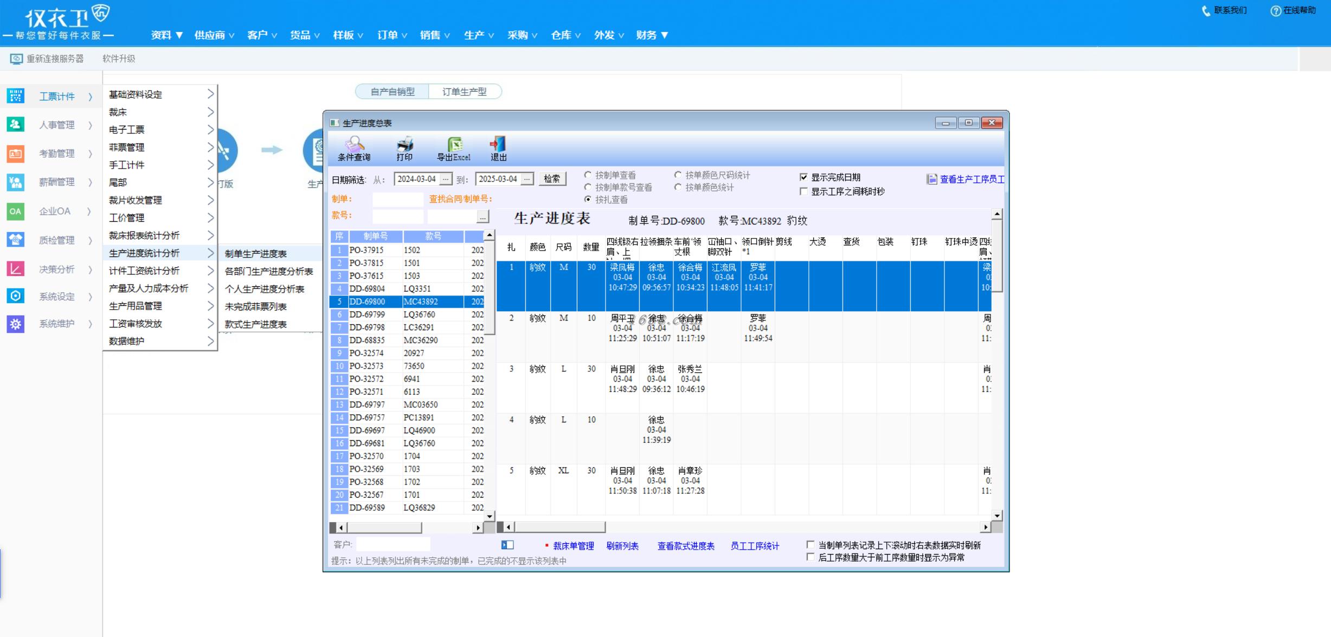1331x637 pixels.
Task: Open the 决策分析 sidebar icon
Action: tap(15, 269)
